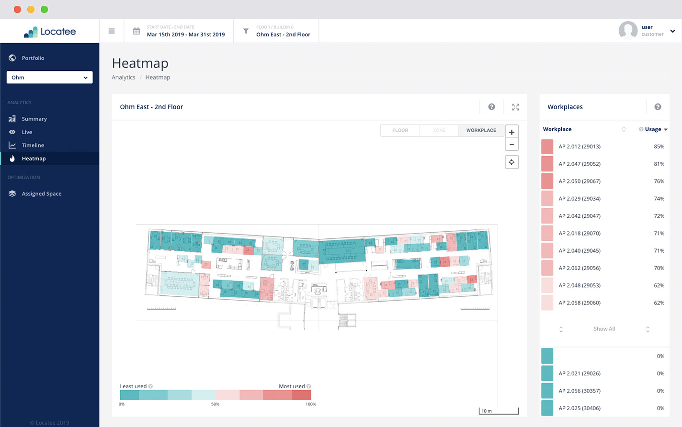This screenshot has height=427, width=682.
Task: Click Show All workplaces
Action: tap(604, 329)
